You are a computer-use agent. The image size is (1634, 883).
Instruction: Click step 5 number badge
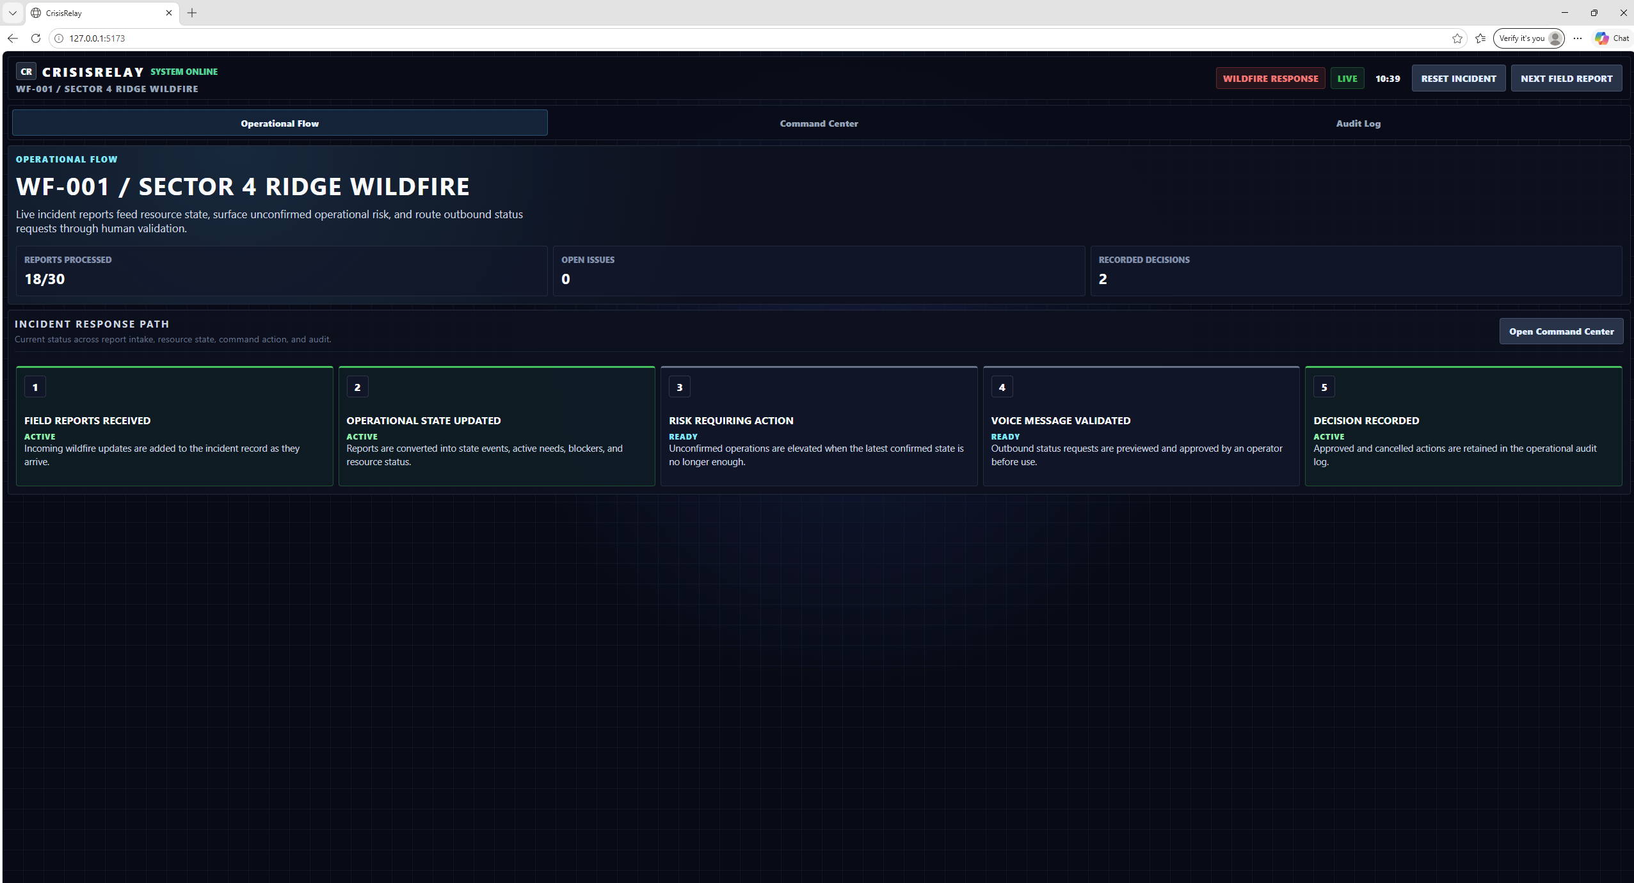point(1324,387)
